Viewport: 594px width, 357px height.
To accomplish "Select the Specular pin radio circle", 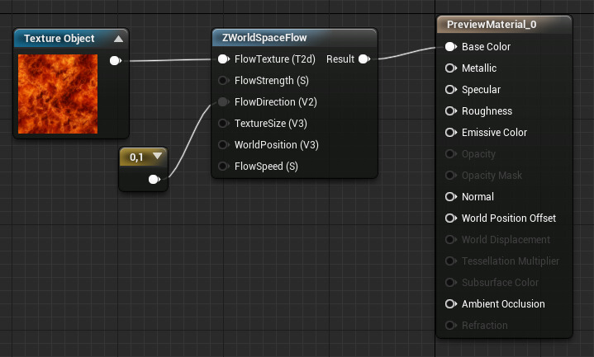I will pyautogui.click(x=450, y=90).
